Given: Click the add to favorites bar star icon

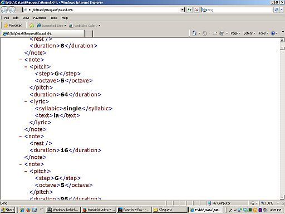Looking at the screenshot, I should [x=32, y=26].
